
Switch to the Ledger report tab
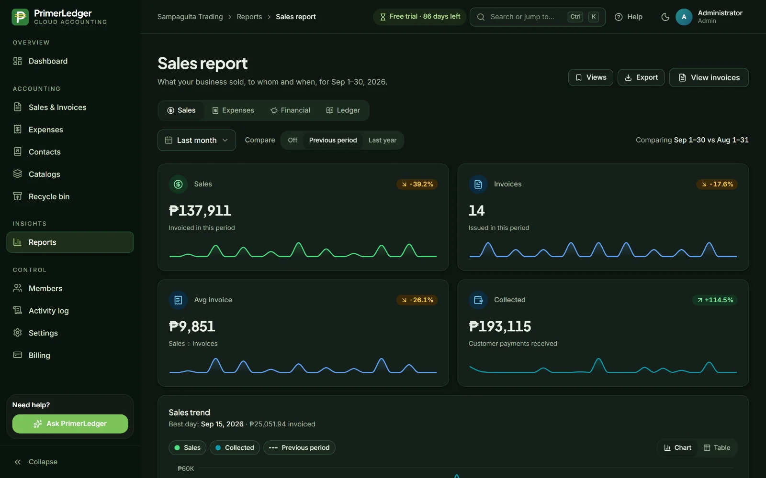click(x=343, y=110)
